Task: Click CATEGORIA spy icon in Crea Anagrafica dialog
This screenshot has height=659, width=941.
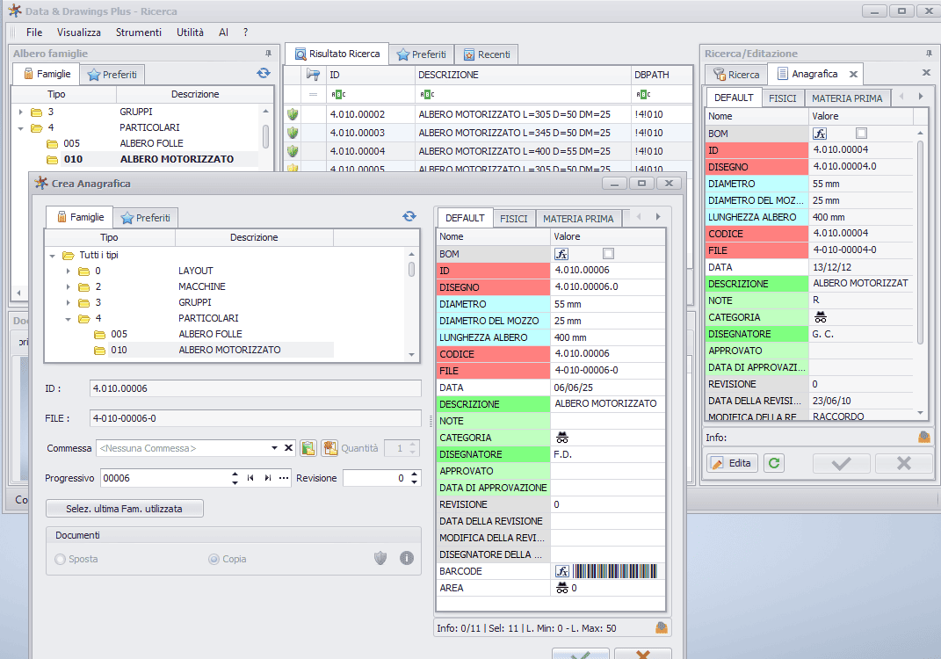Action: point(561,438)
